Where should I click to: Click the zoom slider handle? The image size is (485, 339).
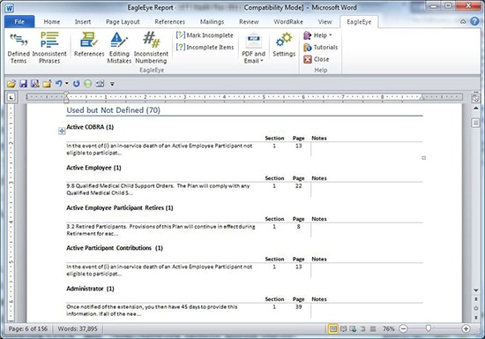[x=429, y=328]
